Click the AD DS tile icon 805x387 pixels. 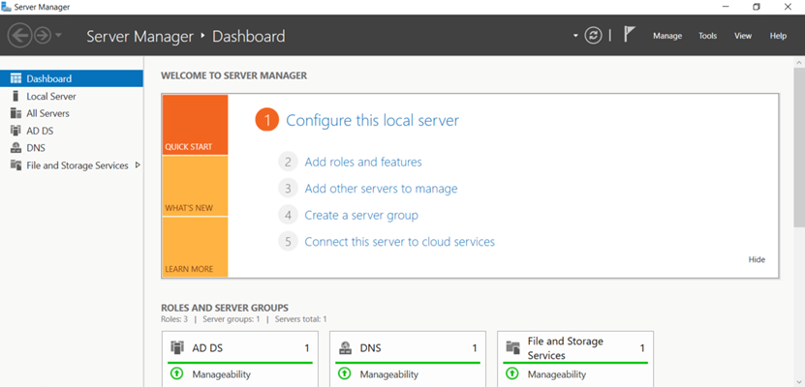click(x=177, y=347)
